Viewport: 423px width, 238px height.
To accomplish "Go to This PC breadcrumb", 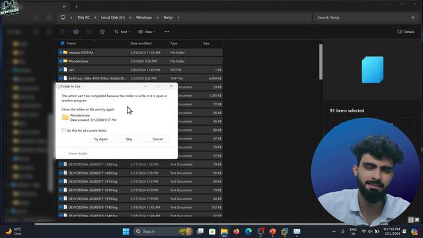I will tap(83, 18).
